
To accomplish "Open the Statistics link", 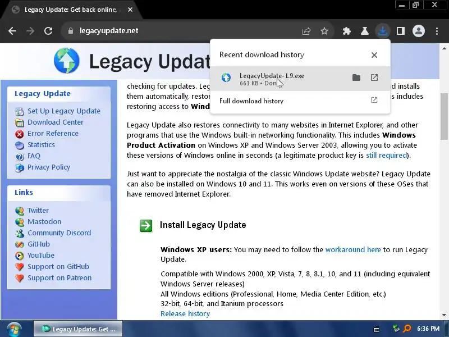I will (41, 145).
